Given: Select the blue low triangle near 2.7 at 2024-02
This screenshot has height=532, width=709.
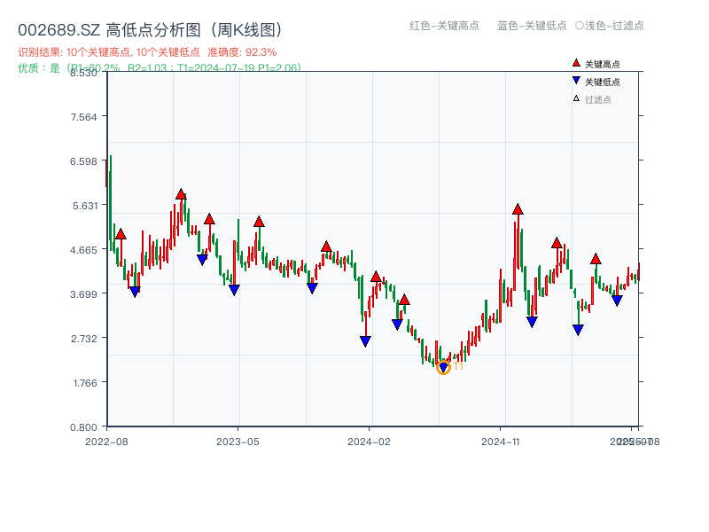Looking at the screenshot, I should 365,341.
